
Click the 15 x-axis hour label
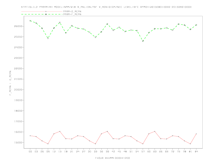(x=60, y=152)
